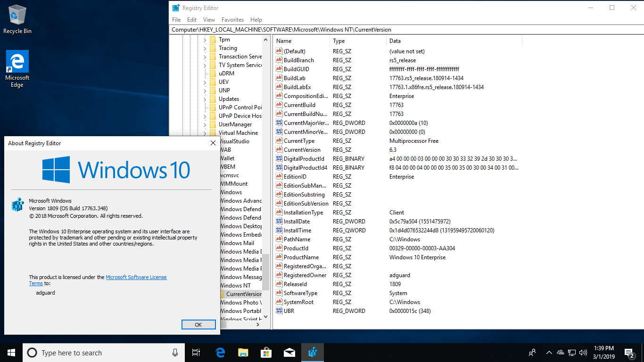644x362 pixels.
Task: Click the OneDrive cloud tray icon
Action: [x=561, y=353]
